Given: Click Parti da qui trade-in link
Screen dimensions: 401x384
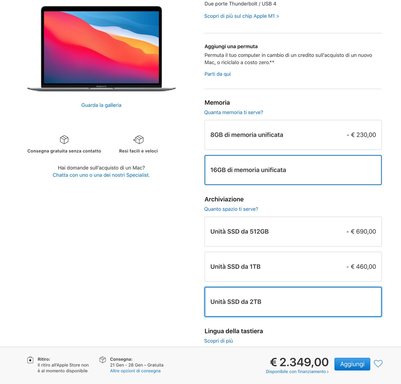Looking at the screenshot, I should pos(217,74).
